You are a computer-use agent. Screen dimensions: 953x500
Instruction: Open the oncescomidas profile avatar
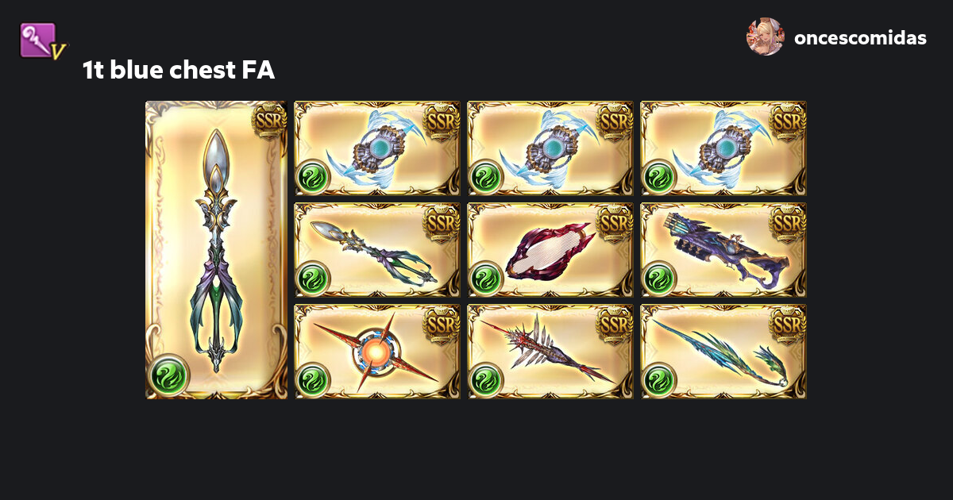[x=765, y=37]
